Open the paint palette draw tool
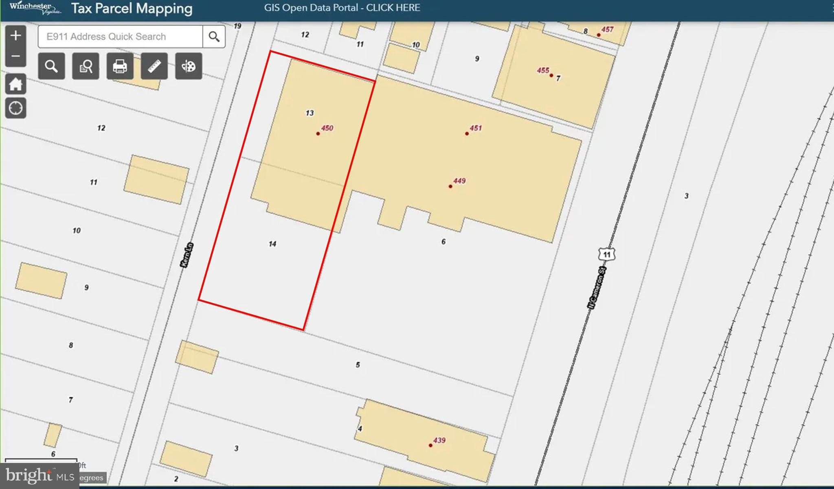 coord(189,66)
